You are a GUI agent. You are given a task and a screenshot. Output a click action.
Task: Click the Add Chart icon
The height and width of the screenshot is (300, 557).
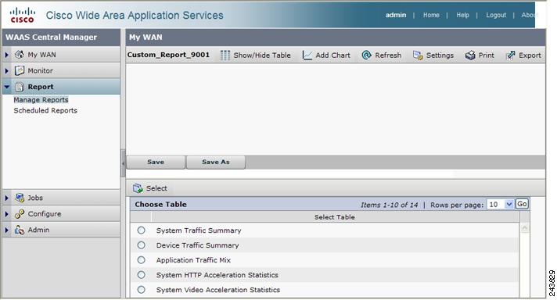coord(307,55)
